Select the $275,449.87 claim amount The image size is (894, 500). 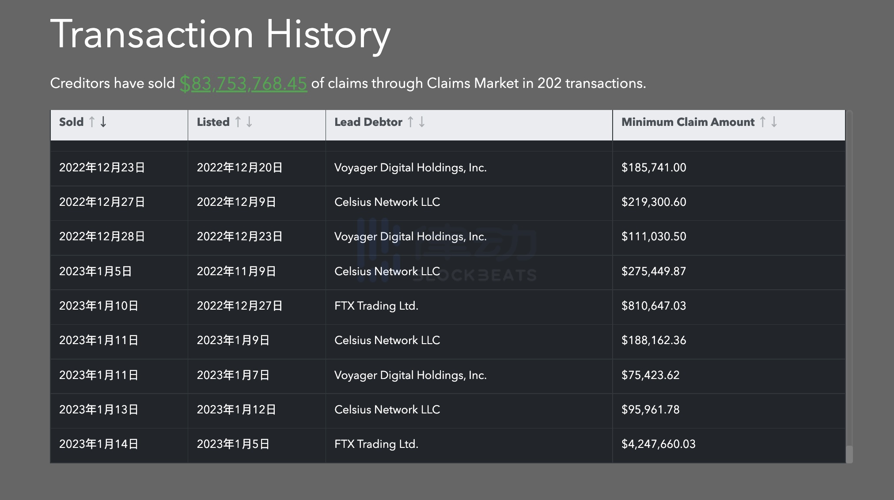click(654, 271)
